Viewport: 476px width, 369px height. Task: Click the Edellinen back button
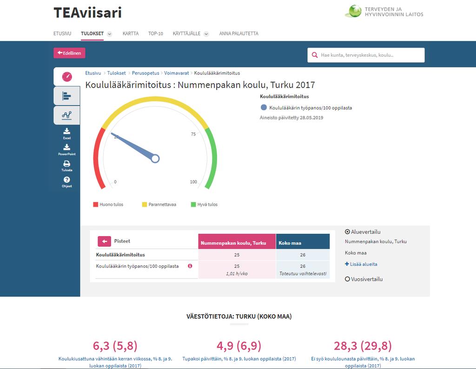tap(69, 53)
